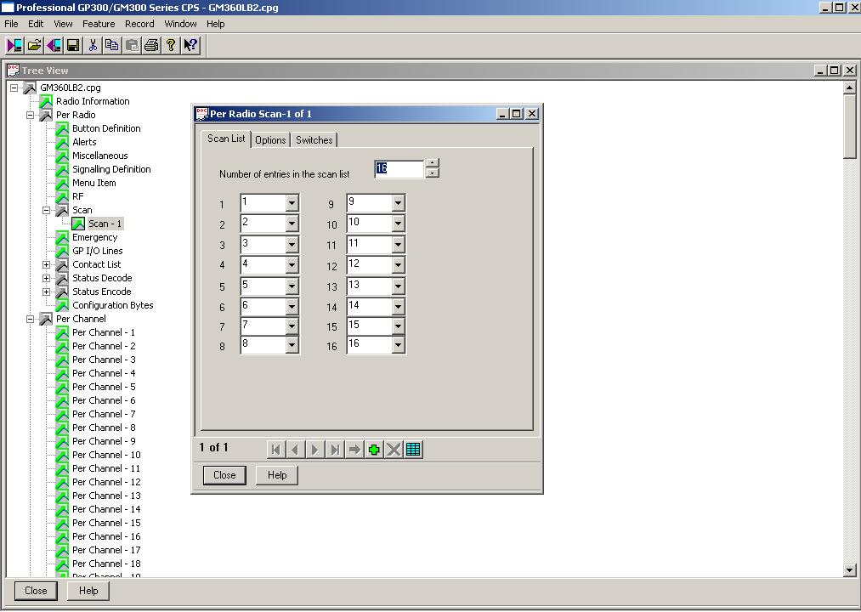Switch to the Switches tab

[x=314, y=140]
